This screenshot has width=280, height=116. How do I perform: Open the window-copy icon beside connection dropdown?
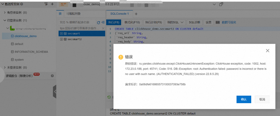coord(221,4)
